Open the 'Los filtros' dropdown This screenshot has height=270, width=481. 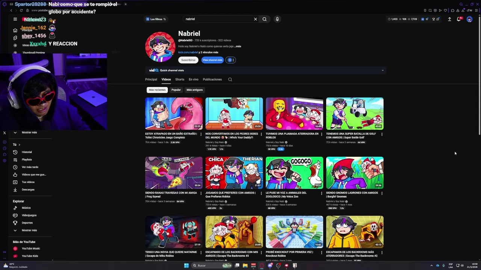pos(156,19)
